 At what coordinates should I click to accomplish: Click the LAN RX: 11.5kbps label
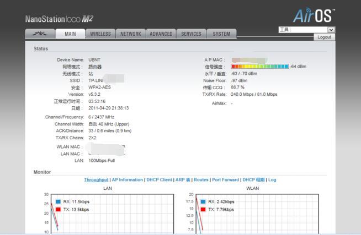point(76,201)
